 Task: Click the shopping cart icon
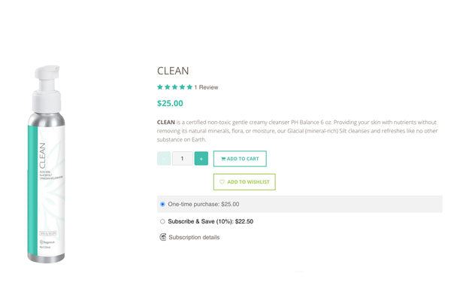pyautogui.click(x=223, y=159)
